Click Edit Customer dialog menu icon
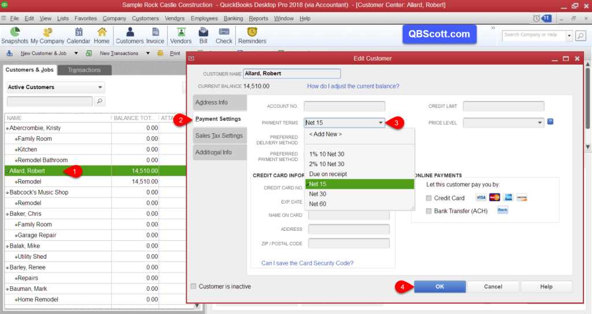592x314 pixels. click(191, 58)
